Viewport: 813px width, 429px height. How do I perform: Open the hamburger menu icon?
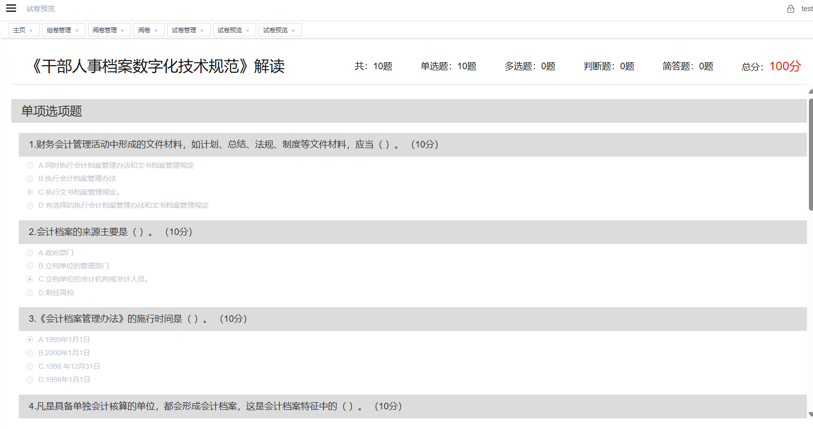click(x=11, y=8)
